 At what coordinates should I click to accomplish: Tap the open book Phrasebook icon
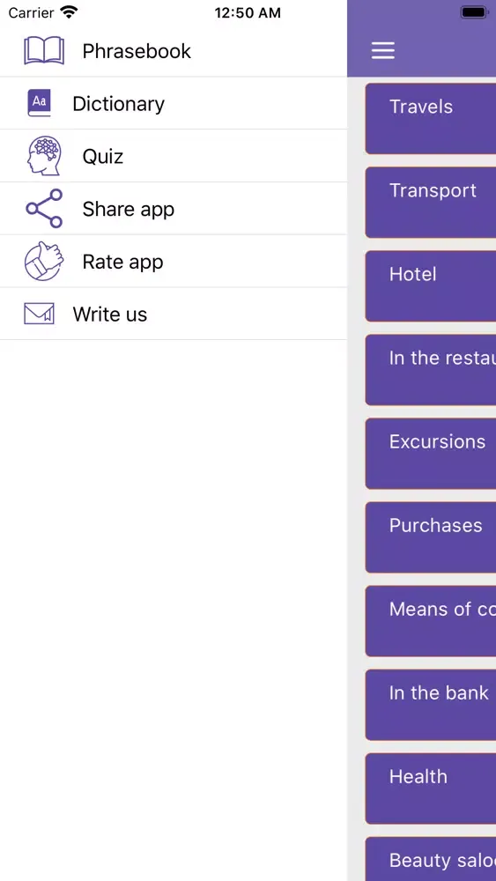click(44, 50)
